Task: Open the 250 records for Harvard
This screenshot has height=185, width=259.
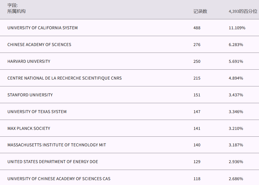Action: click(x=197, y=61)
